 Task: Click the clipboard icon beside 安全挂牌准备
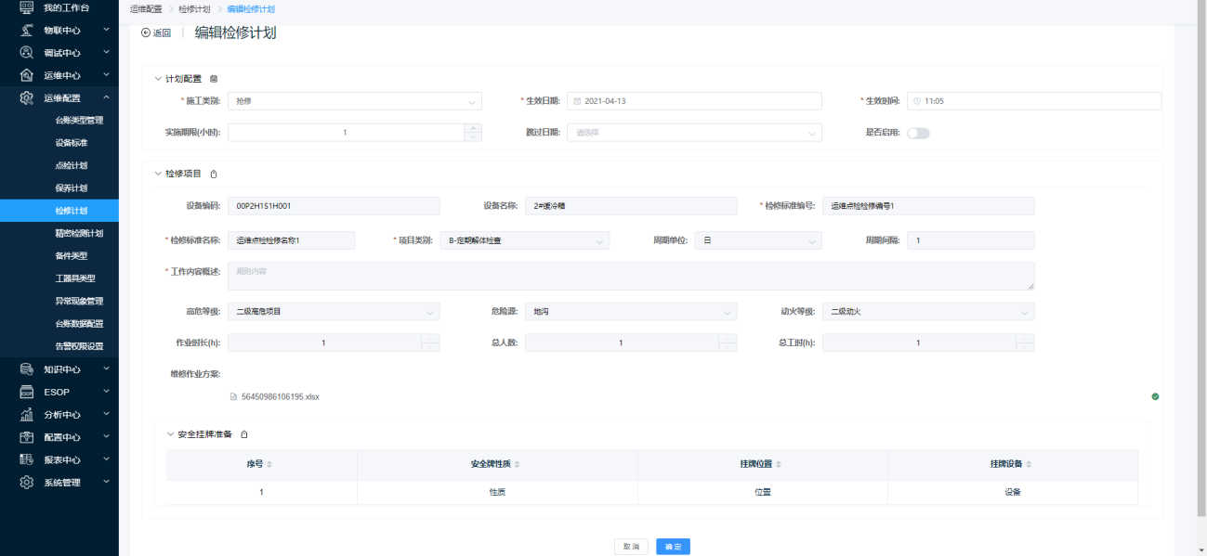point(244,434)
